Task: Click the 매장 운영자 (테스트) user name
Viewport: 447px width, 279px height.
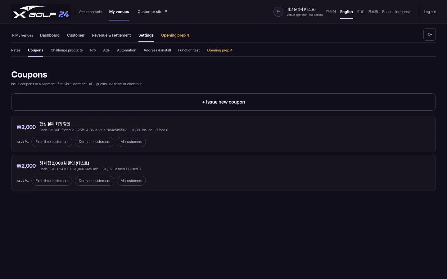Action: pos(301,9)
